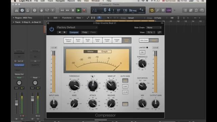Click the Tuner icon beside Cycle
The image size is (217, 122).
(158, 11)
